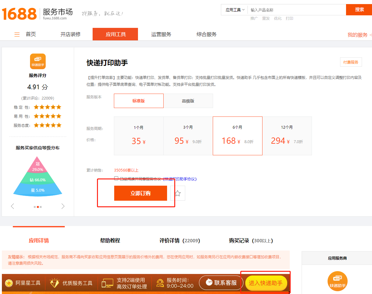Show previous slide in the sidebar carousel

(13, 206)
